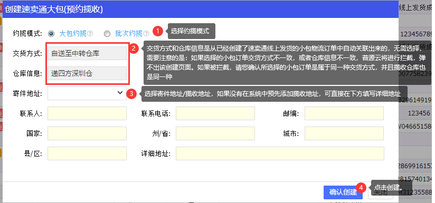The width and height of the screenshot is (435, 203).
Task: Select the 大包约揽 radio button
Action: tap(51, 34)
